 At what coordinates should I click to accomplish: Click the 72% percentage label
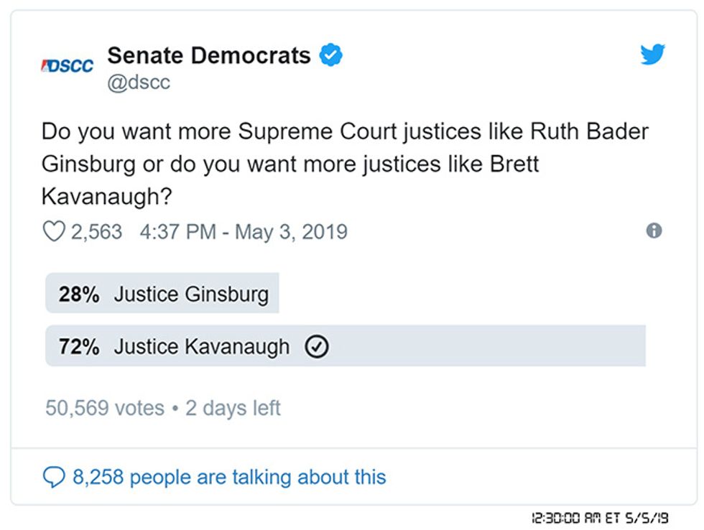pyautogui.click(x=79, y=347)
